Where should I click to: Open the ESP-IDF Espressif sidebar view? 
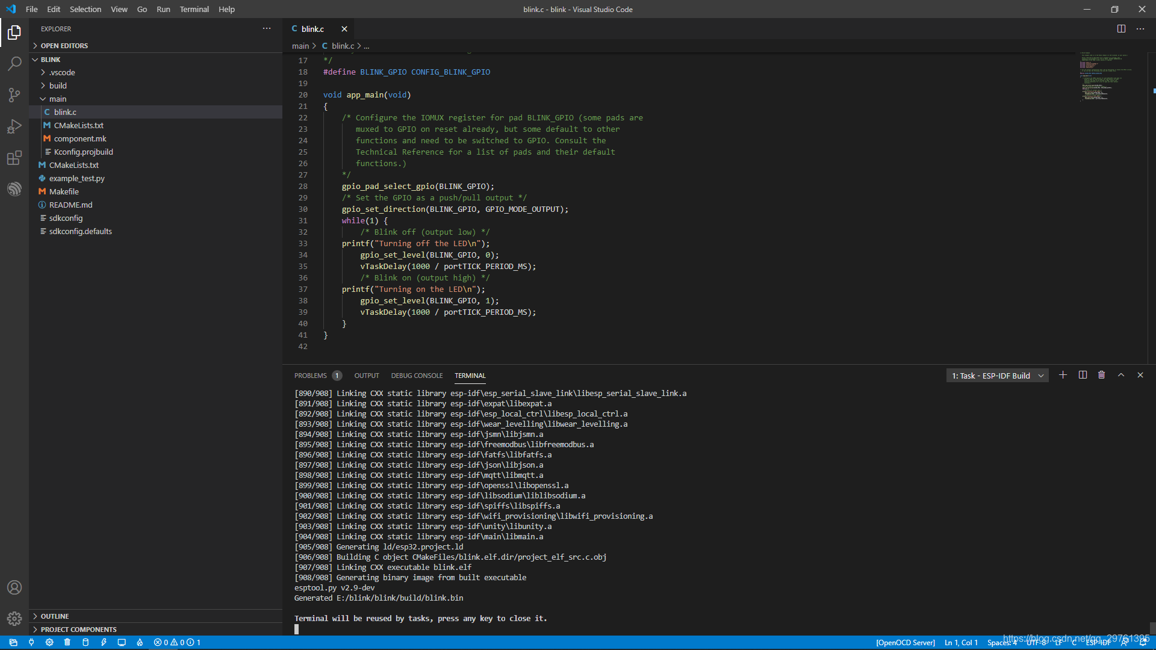tap(14, 189)
